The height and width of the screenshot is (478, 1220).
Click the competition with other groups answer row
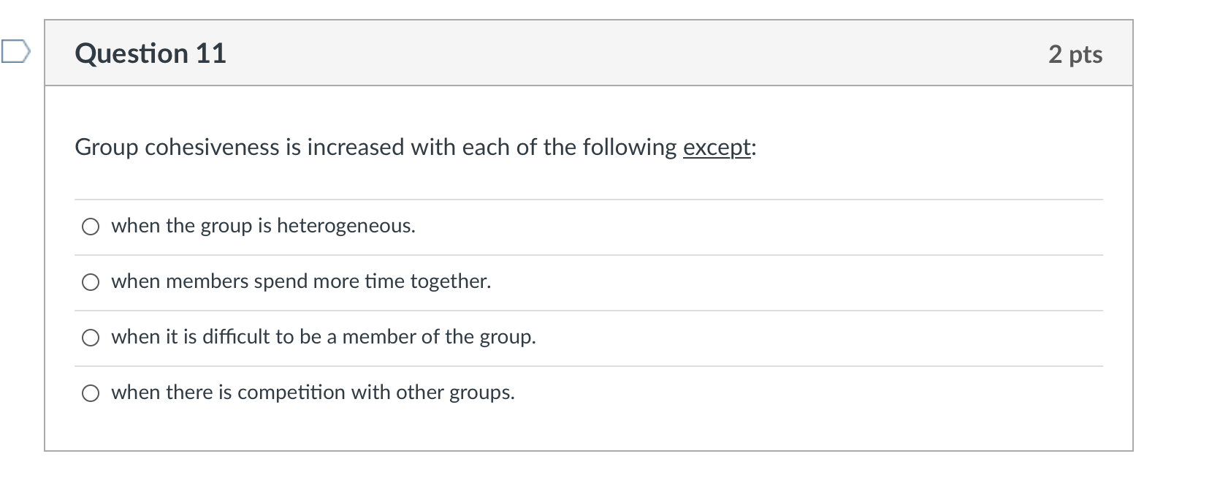(313, 393)
